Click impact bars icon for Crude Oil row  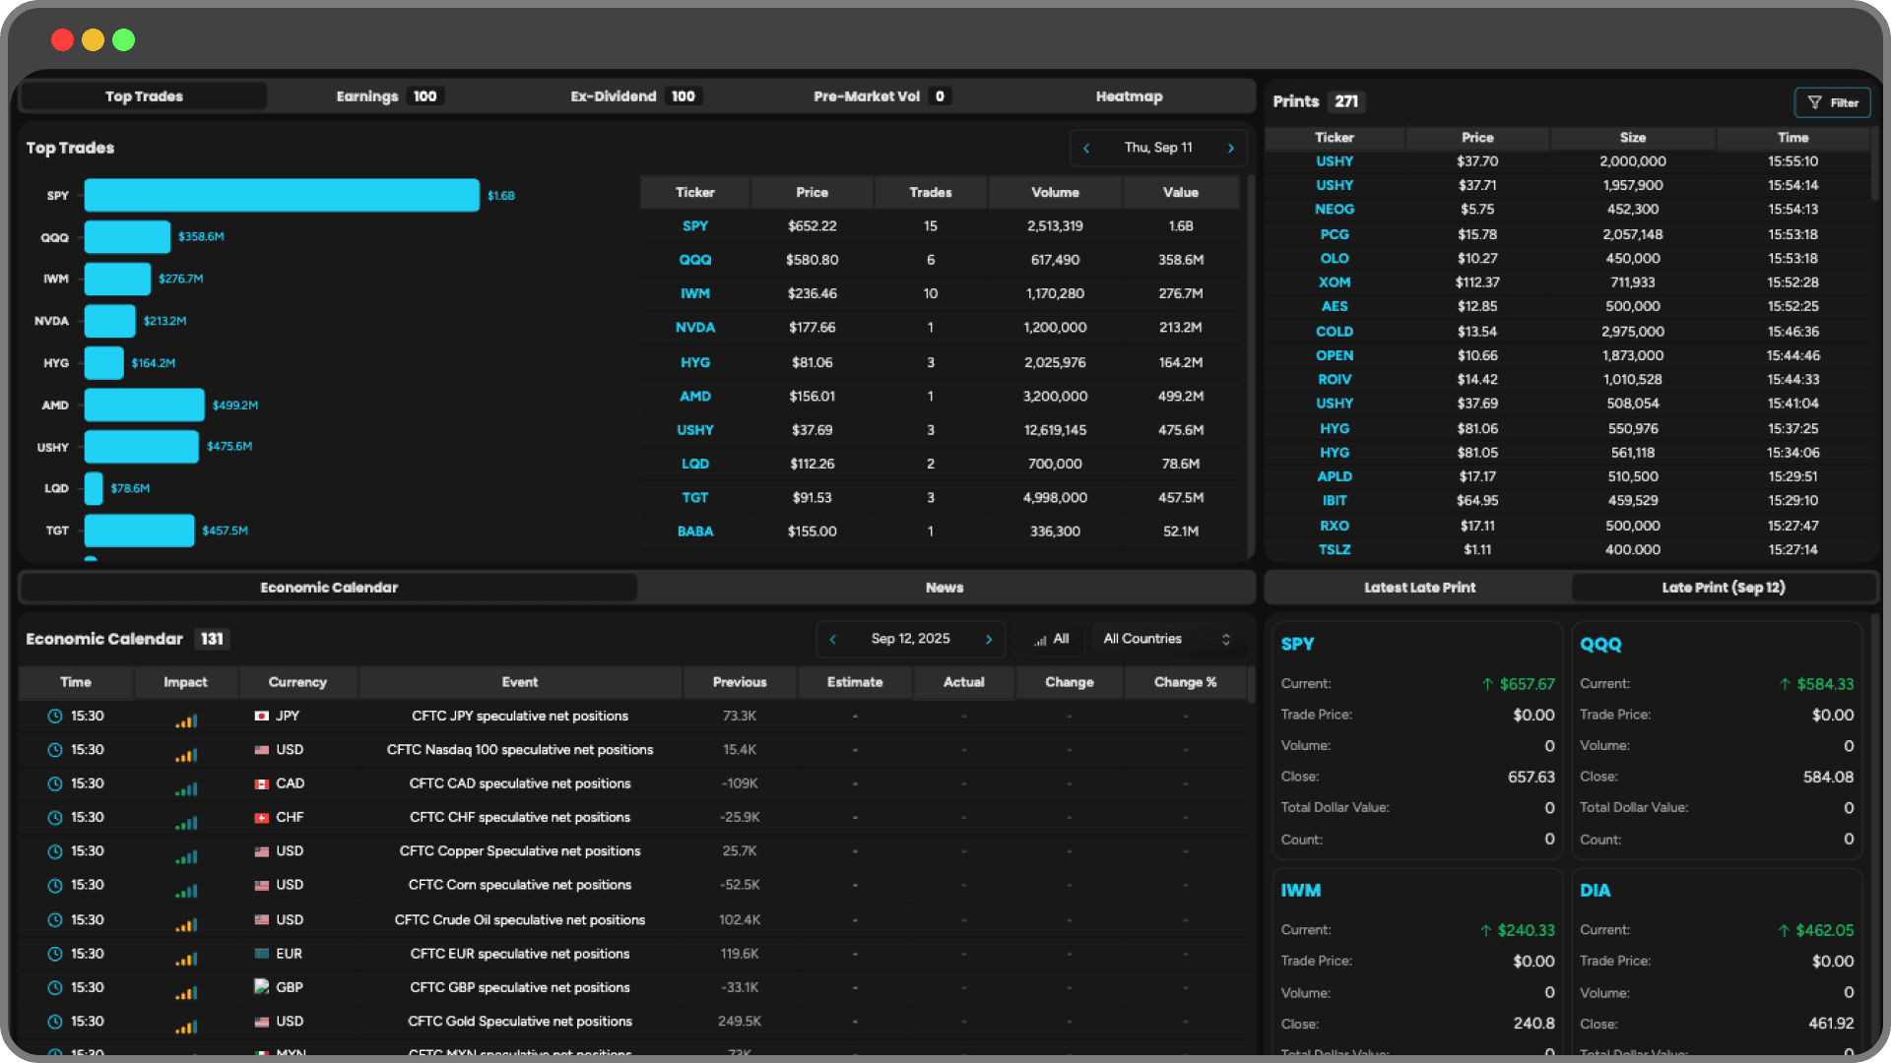coord(186,923)
